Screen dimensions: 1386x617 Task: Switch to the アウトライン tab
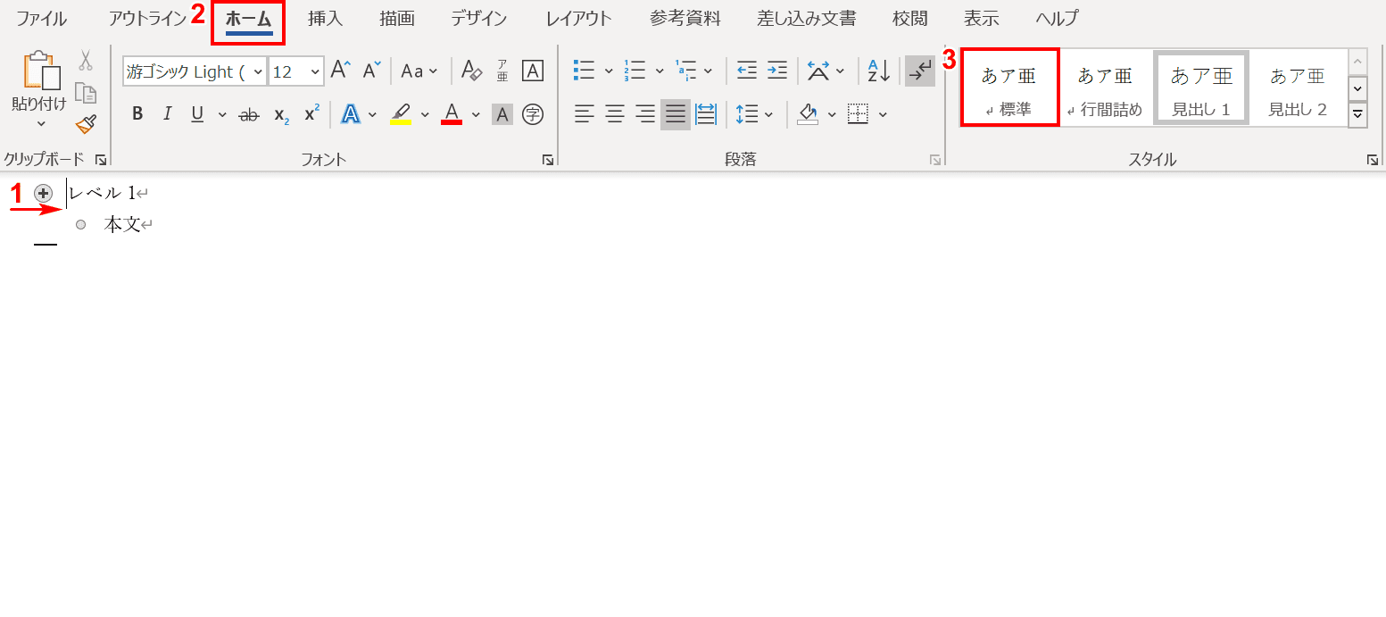coord(148,19)
